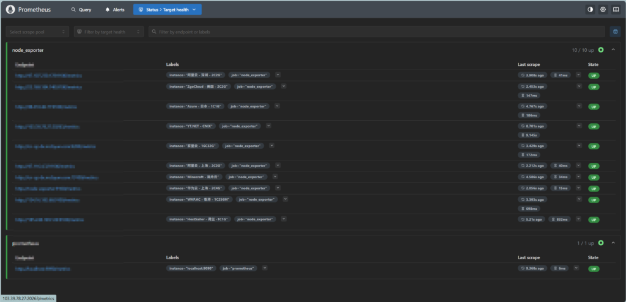Click the UP state badge for localhost:9090

[x=593, y=268]
